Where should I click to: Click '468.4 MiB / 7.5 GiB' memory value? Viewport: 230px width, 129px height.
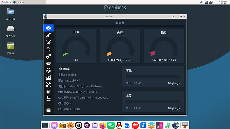pos(120,60)
